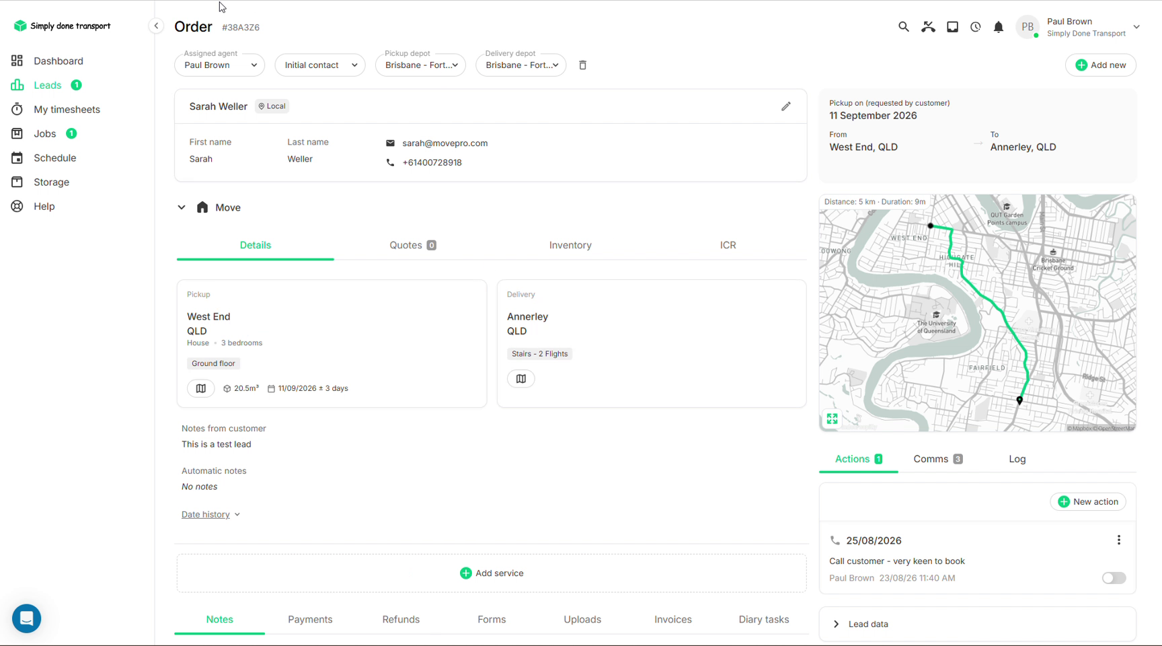Click Add service

[x=492, y=573]
